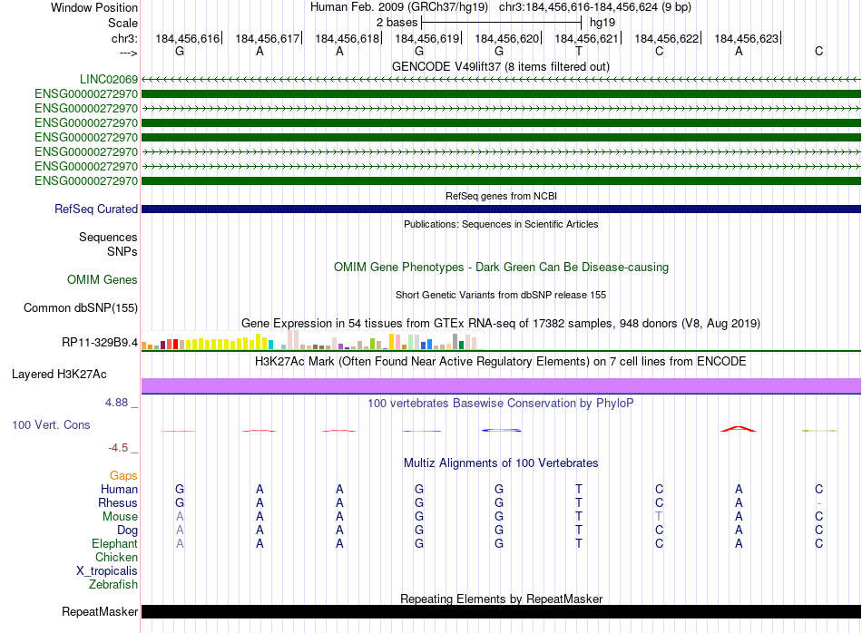This screenshot has height=633, width=862.
Task: Select the Rhesus species alignment label
Action: (x=118, y=503)
